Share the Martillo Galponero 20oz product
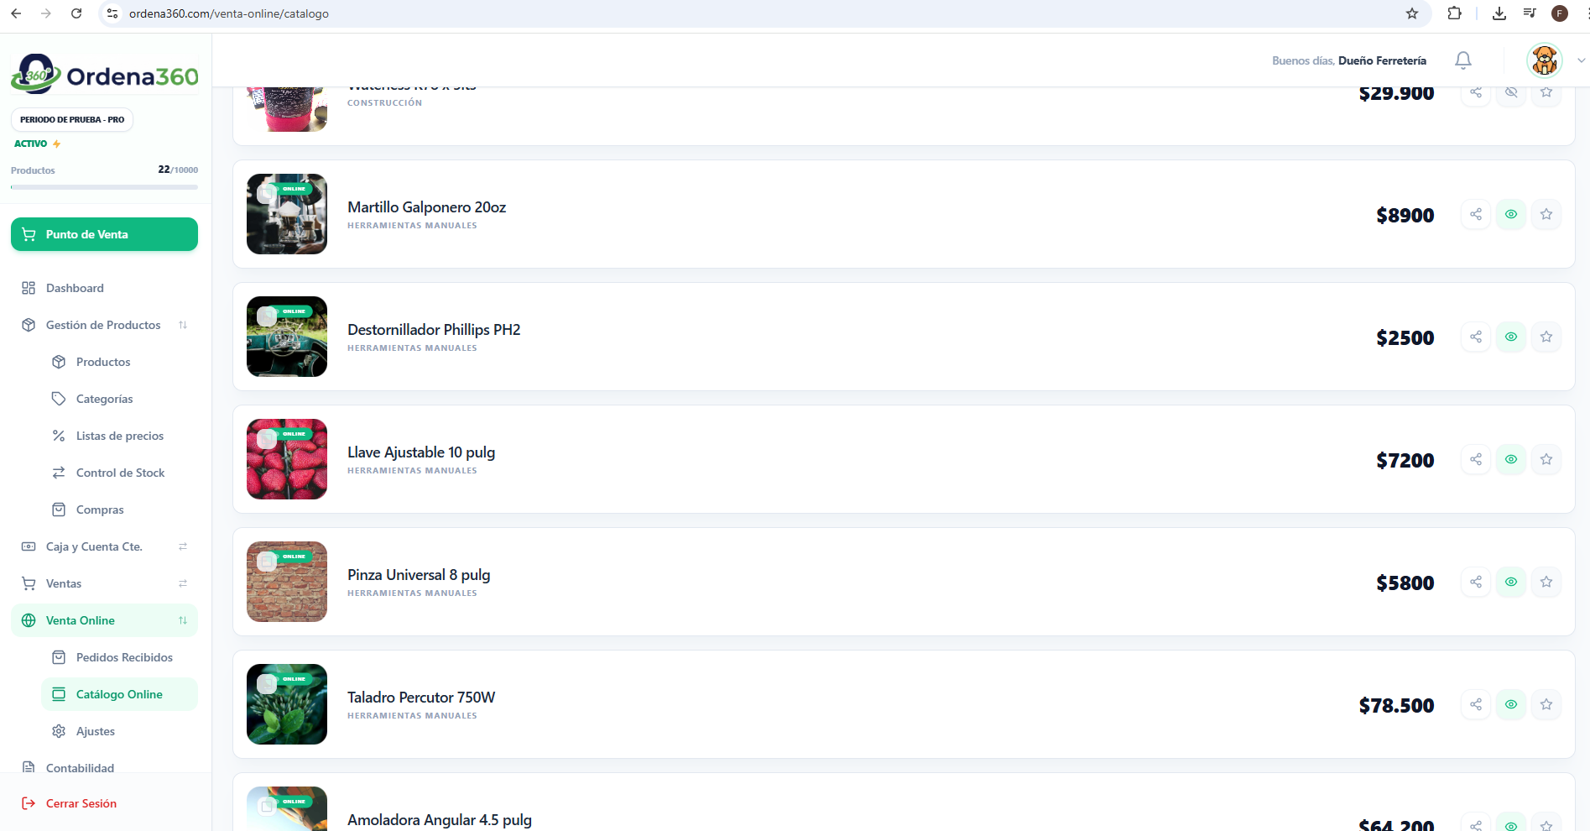 click(x=1476, y=214)
